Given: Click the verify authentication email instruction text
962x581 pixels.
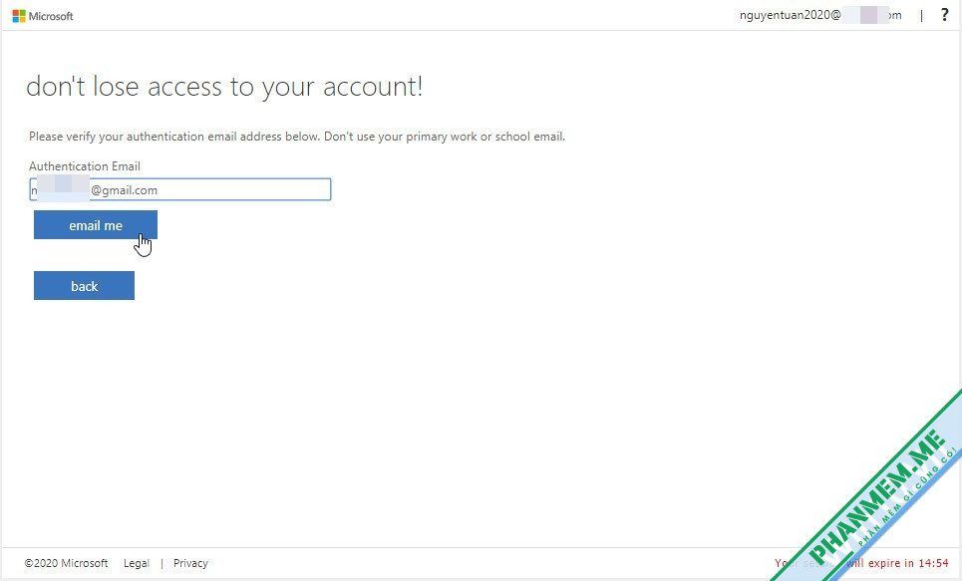Looking at the screenshot, I should tap(297, 137).
